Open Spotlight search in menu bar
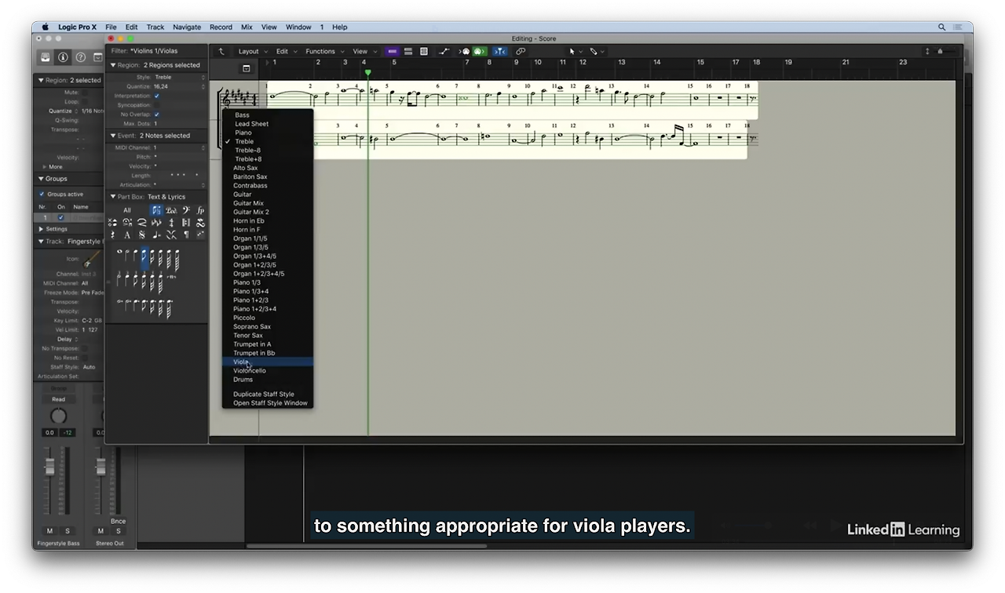1005x593 pixels. pos(942,27)
